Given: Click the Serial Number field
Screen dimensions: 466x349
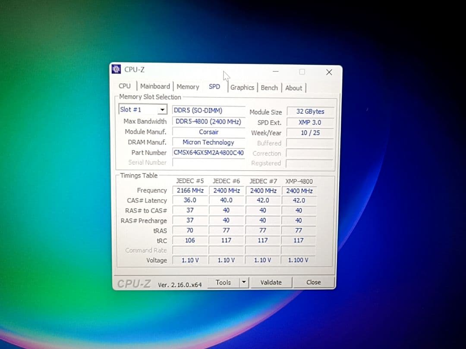Looking at the screenshot, I should point(208,162).
